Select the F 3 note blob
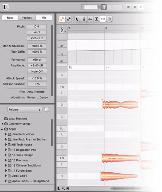 coord(121,158)
